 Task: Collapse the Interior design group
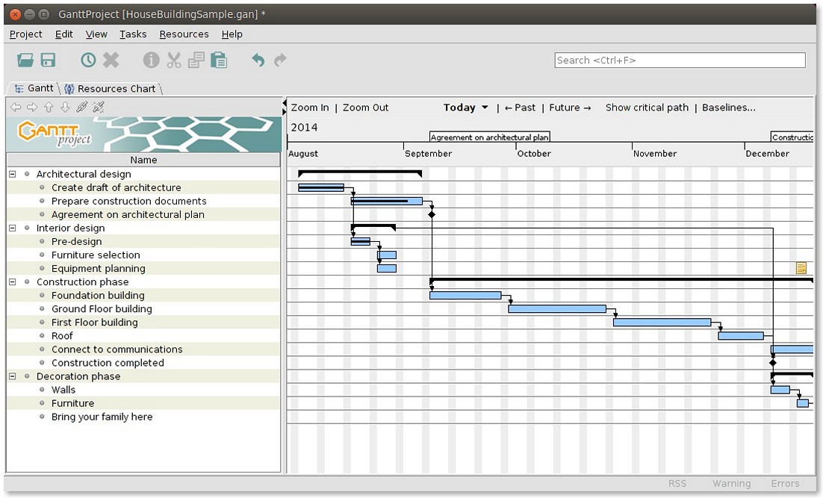click(13, 228)
